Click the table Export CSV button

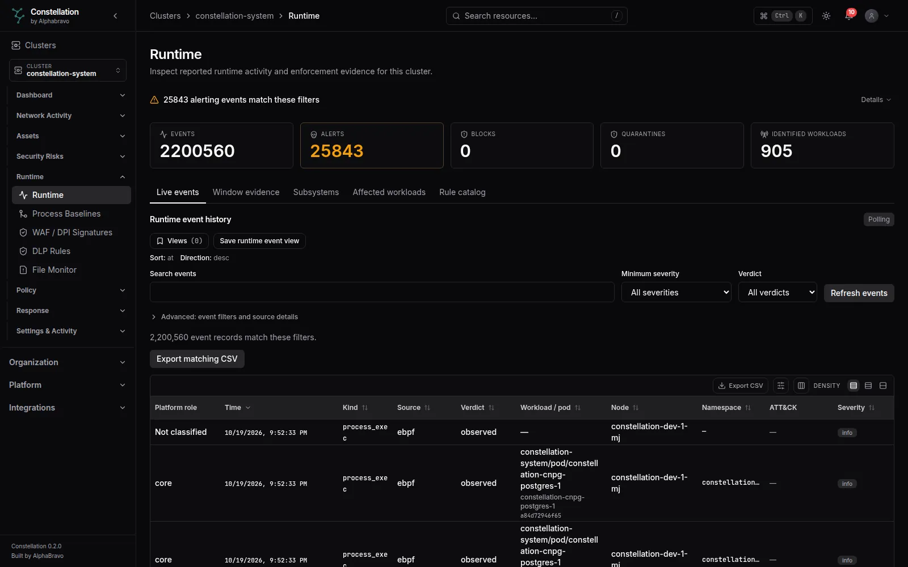(741, 386)
